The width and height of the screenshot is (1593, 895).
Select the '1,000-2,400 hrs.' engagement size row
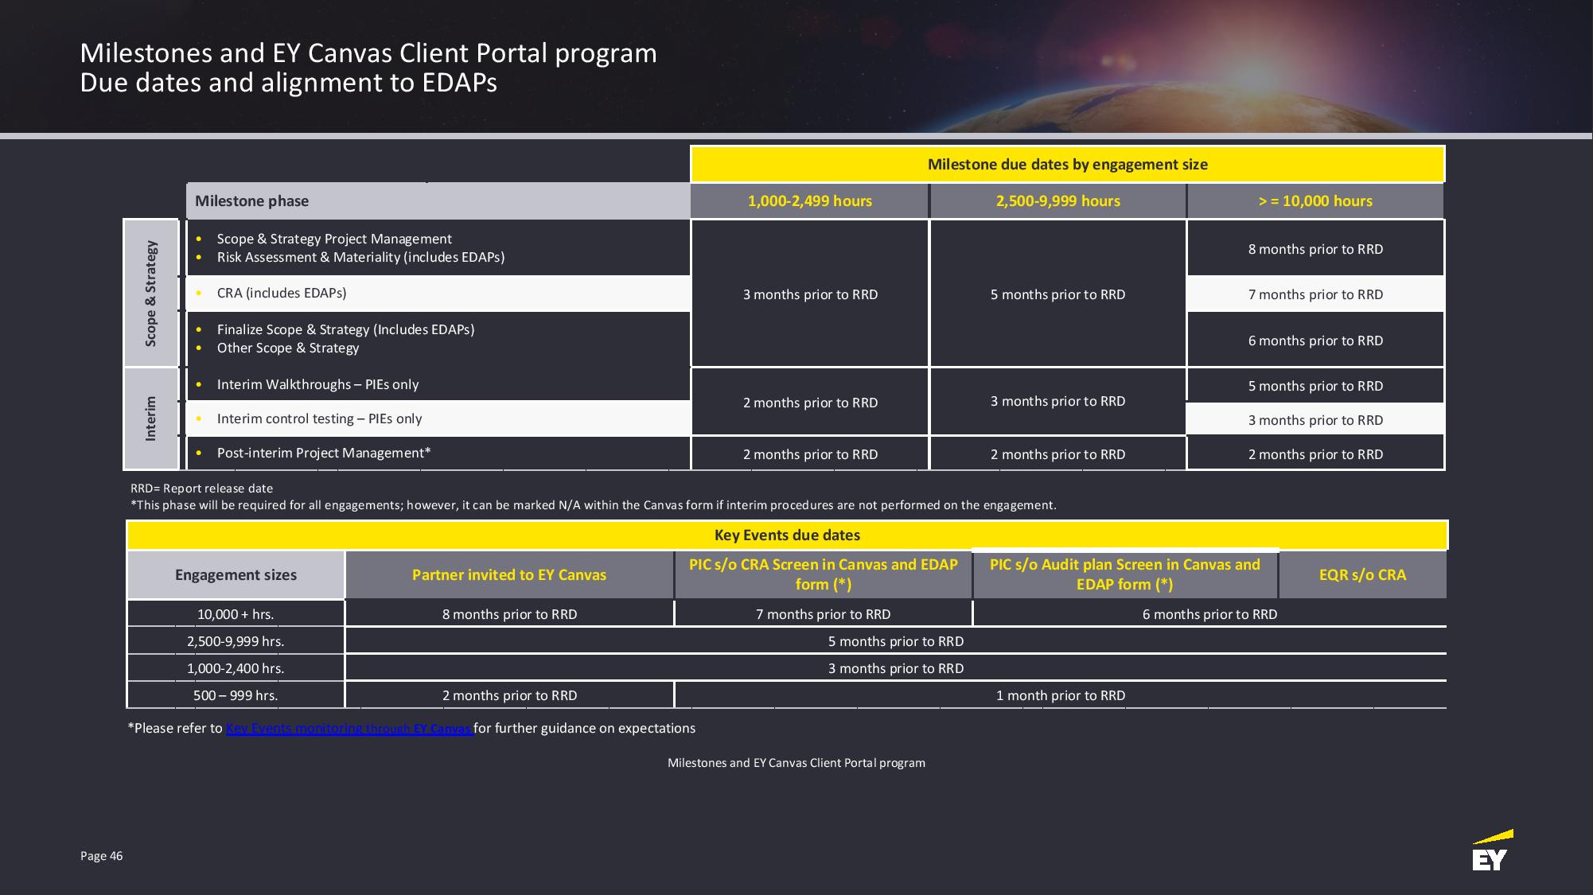tap(236, 668)
